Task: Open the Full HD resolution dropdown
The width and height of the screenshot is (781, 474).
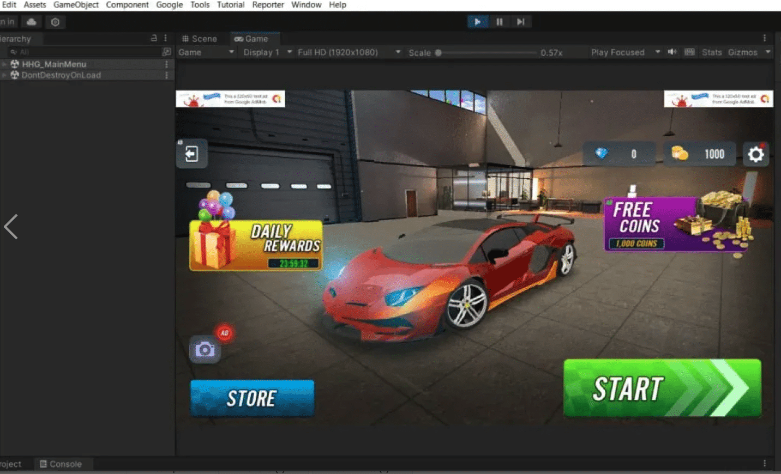Action: tap(349, 52)
